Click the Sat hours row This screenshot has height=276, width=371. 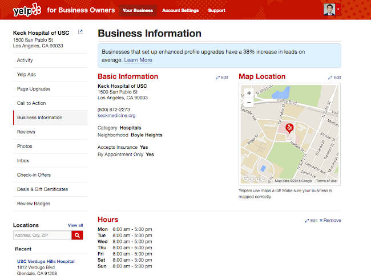coord(124,260)
